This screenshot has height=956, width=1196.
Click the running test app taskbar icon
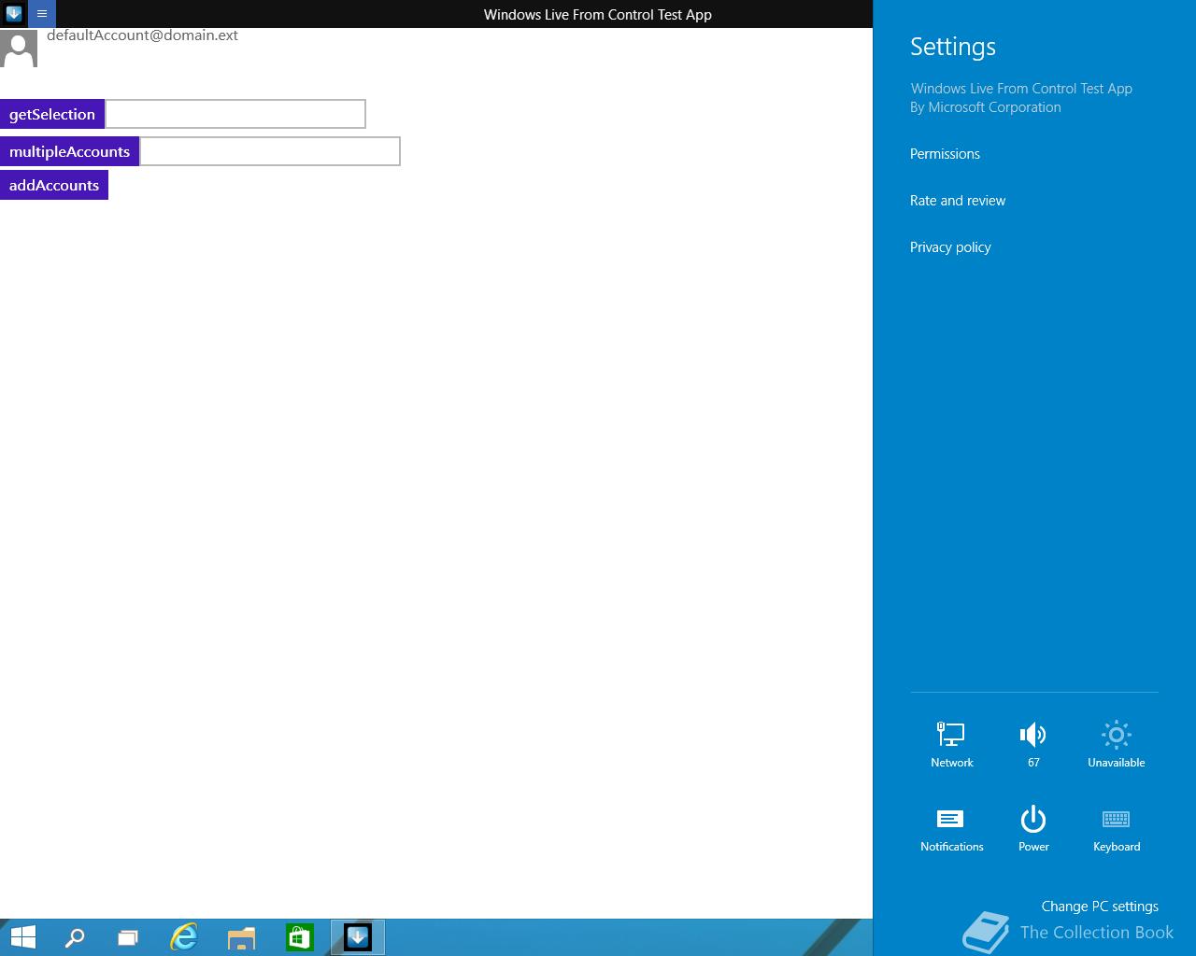358,937
